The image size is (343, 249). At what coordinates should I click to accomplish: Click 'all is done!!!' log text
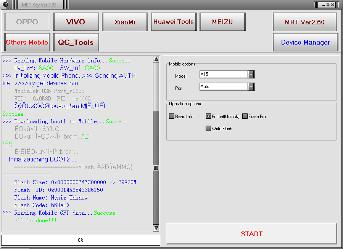(x=35, y=220)
